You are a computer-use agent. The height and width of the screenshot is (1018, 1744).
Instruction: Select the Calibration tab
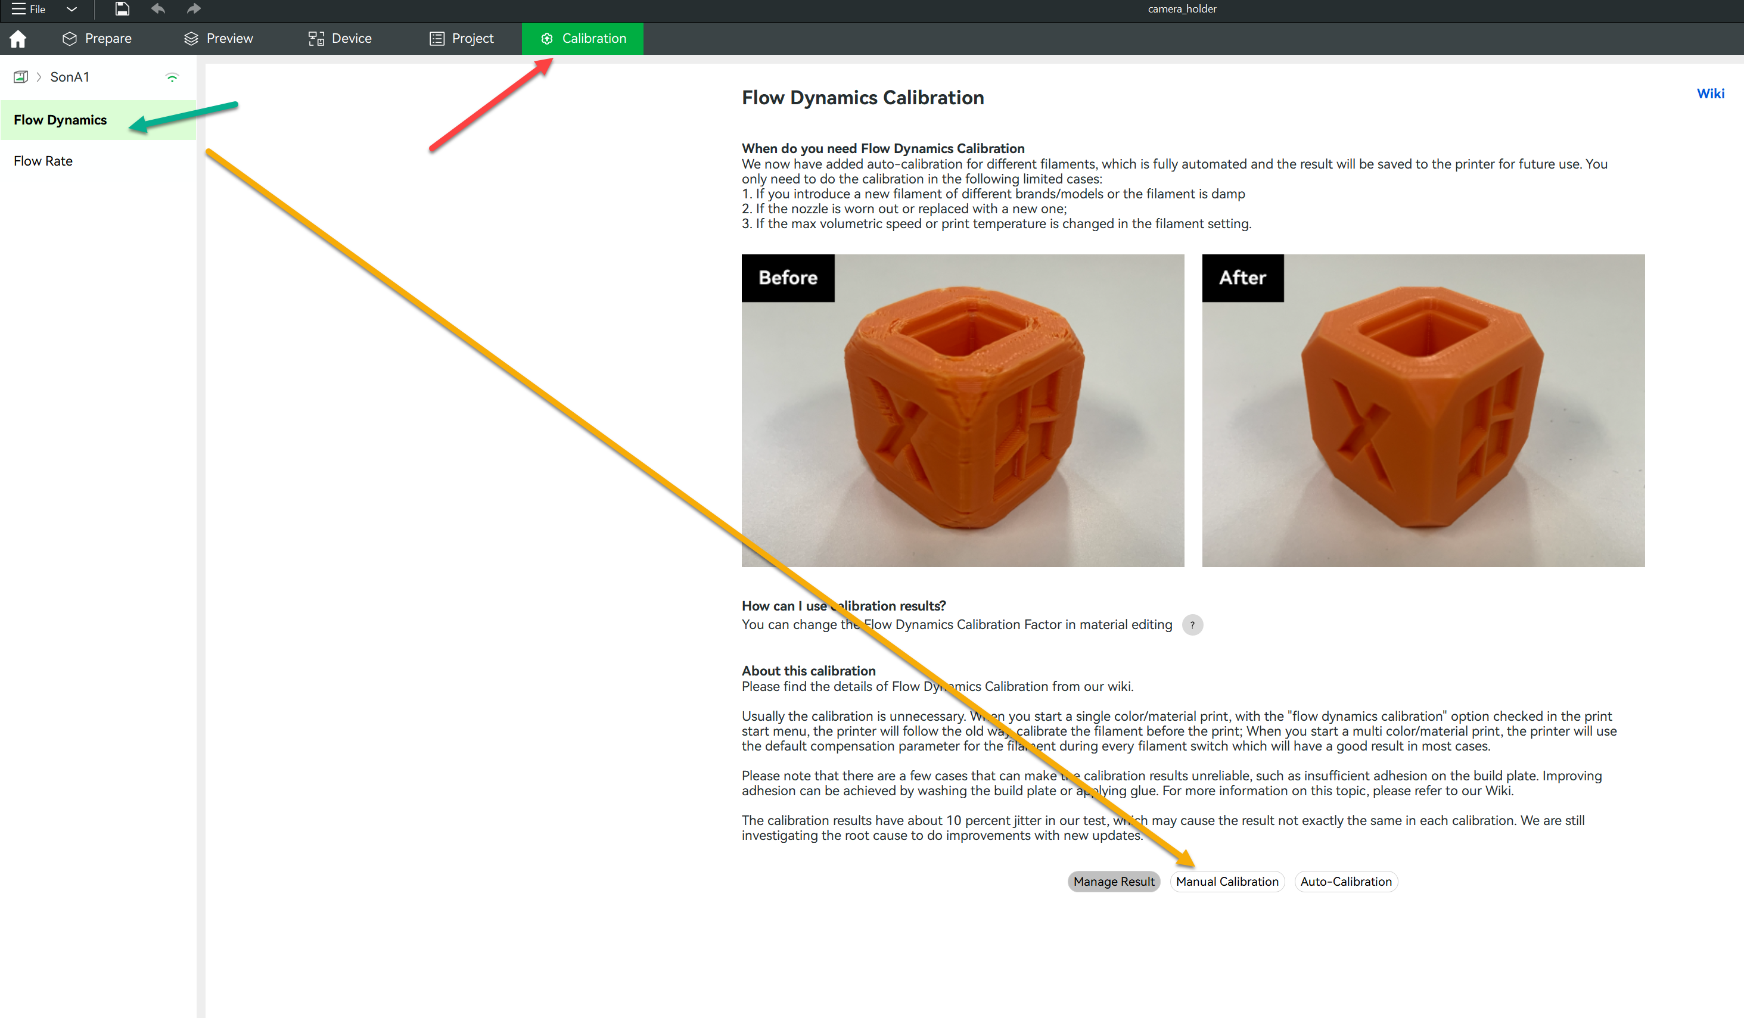583,39
